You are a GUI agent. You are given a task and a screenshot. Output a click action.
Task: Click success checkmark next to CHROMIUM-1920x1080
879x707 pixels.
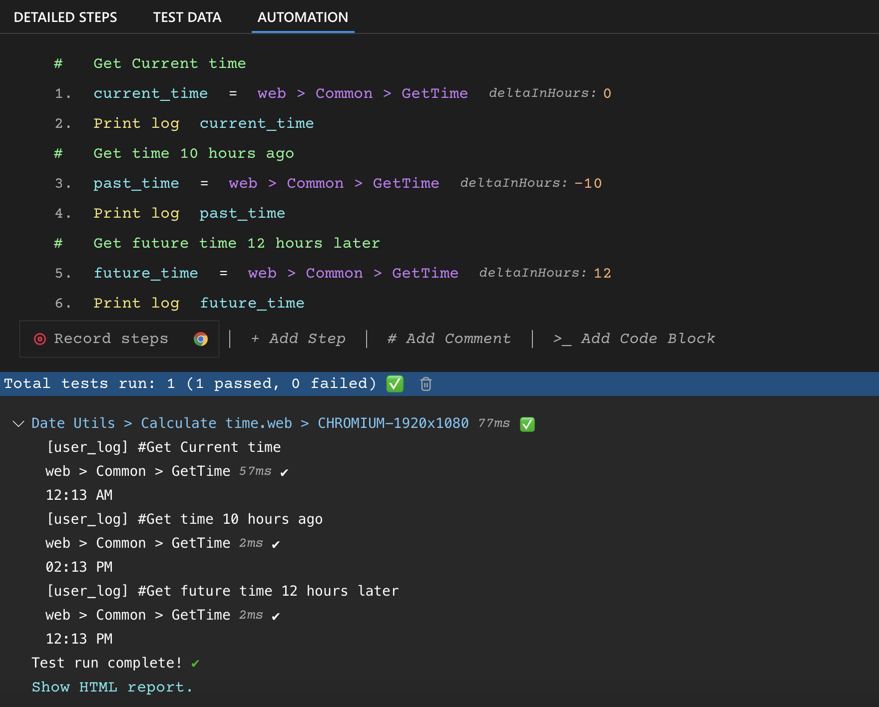click(528, 424)
